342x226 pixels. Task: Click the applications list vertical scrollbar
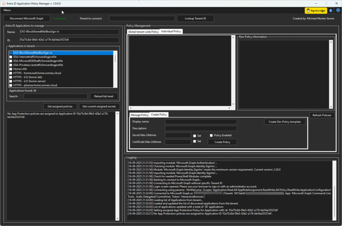click(116, 59)
